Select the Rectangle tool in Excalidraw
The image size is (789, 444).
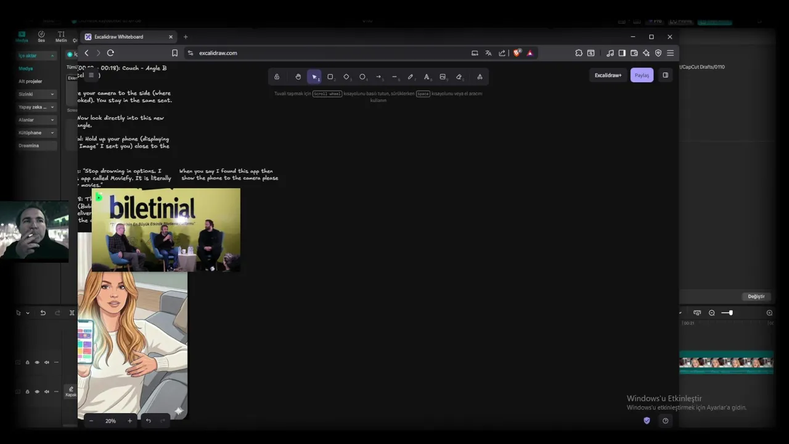click(x=330, y=76)
